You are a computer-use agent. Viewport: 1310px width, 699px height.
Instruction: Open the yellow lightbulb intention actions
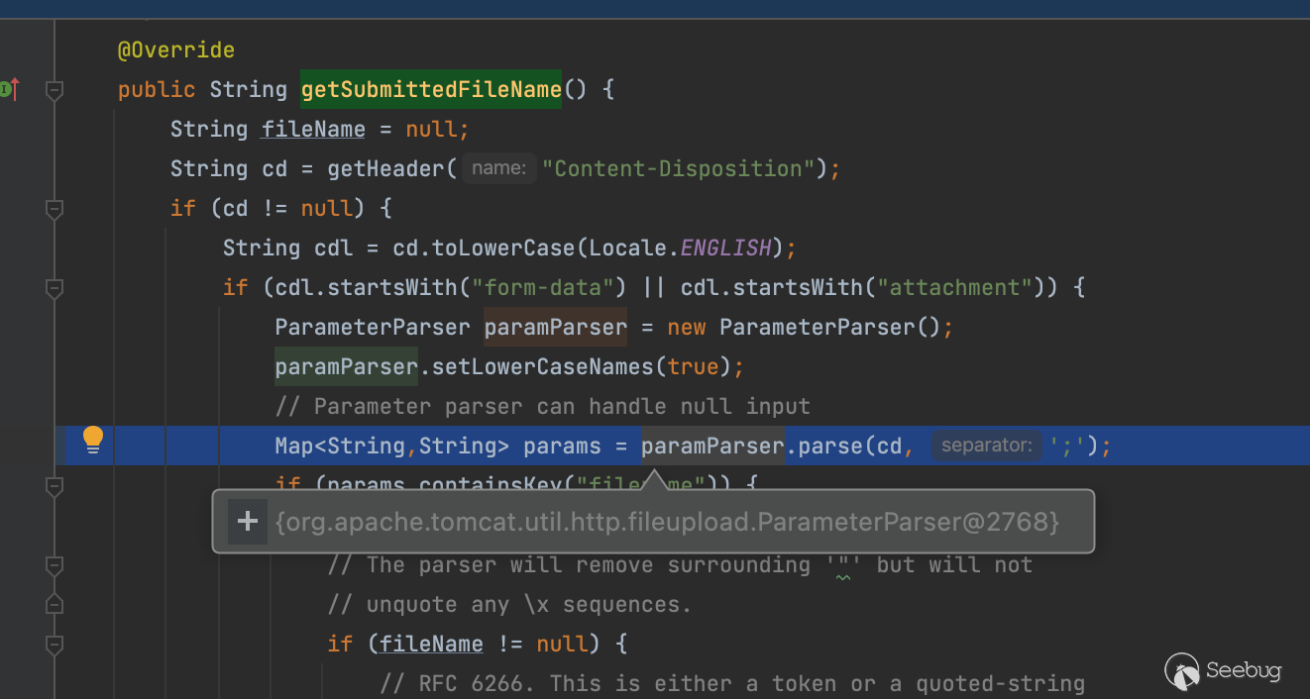(93, 440)
